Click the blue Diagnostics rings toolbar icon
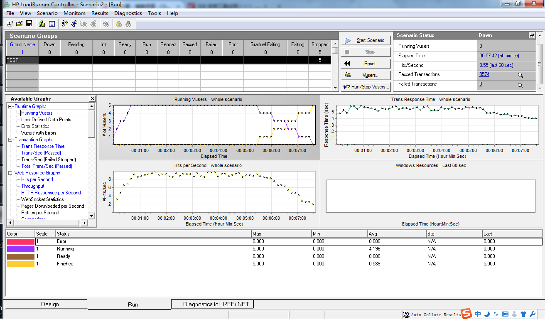 128,24
